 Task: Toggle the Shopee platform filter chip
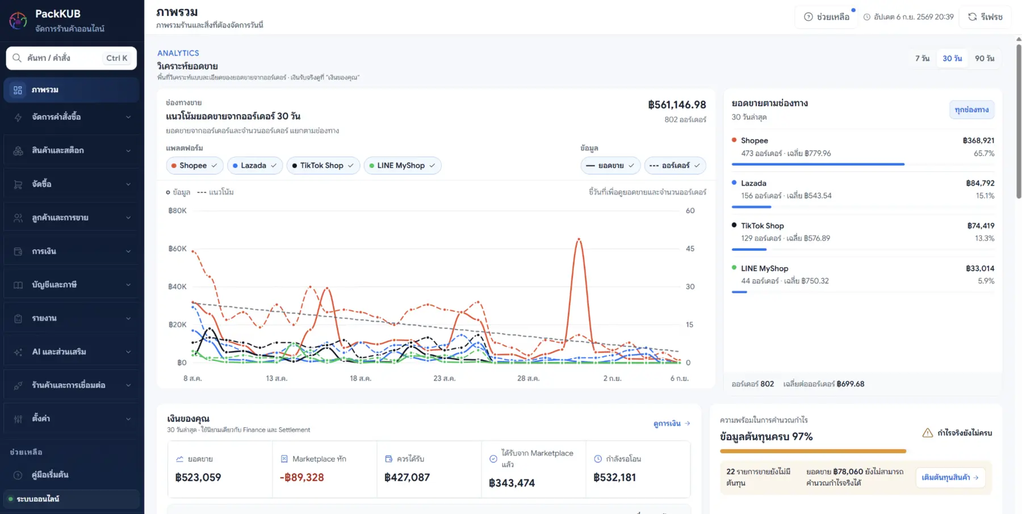pos(194,166)
